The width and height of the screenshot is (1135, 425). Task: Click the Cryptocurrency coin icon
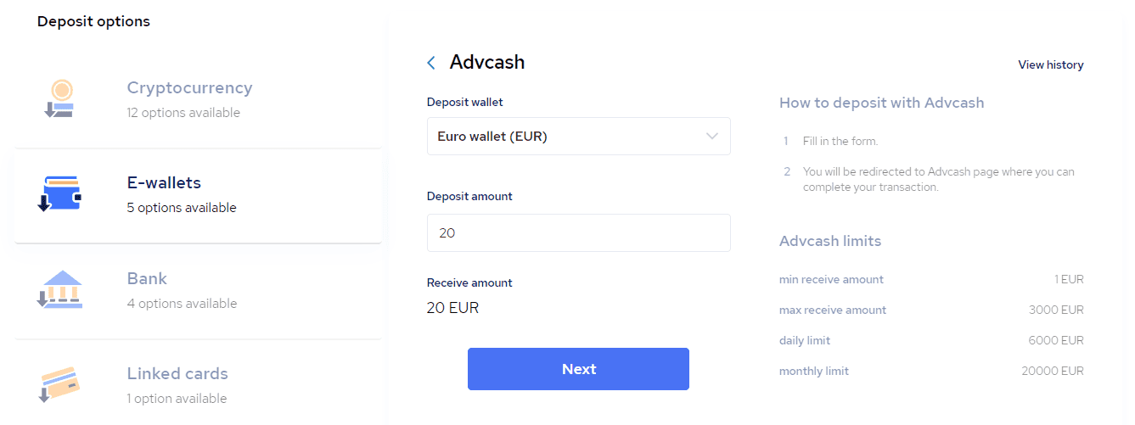(59, 98)
